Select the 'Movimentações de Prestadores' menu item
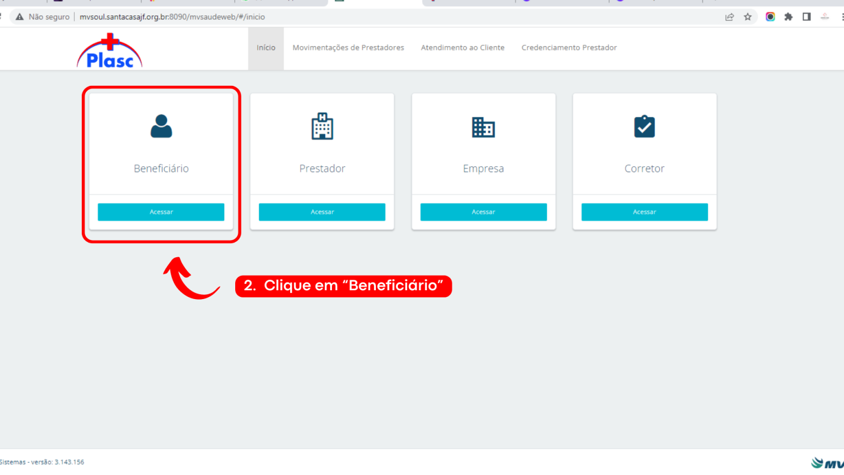The image size is (844, 475). click(x=348, y=48)
